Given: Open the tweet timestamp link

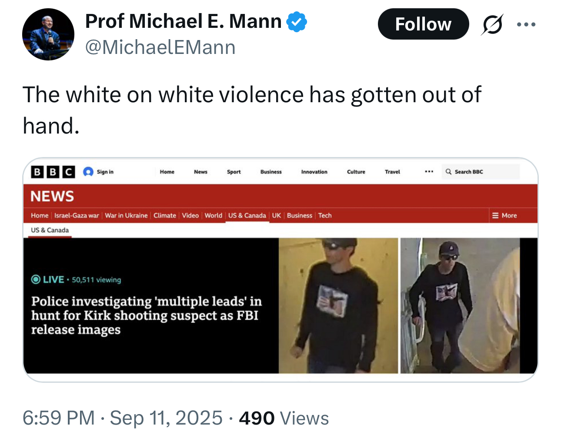Looking at the screenshot, I should 123,418.
